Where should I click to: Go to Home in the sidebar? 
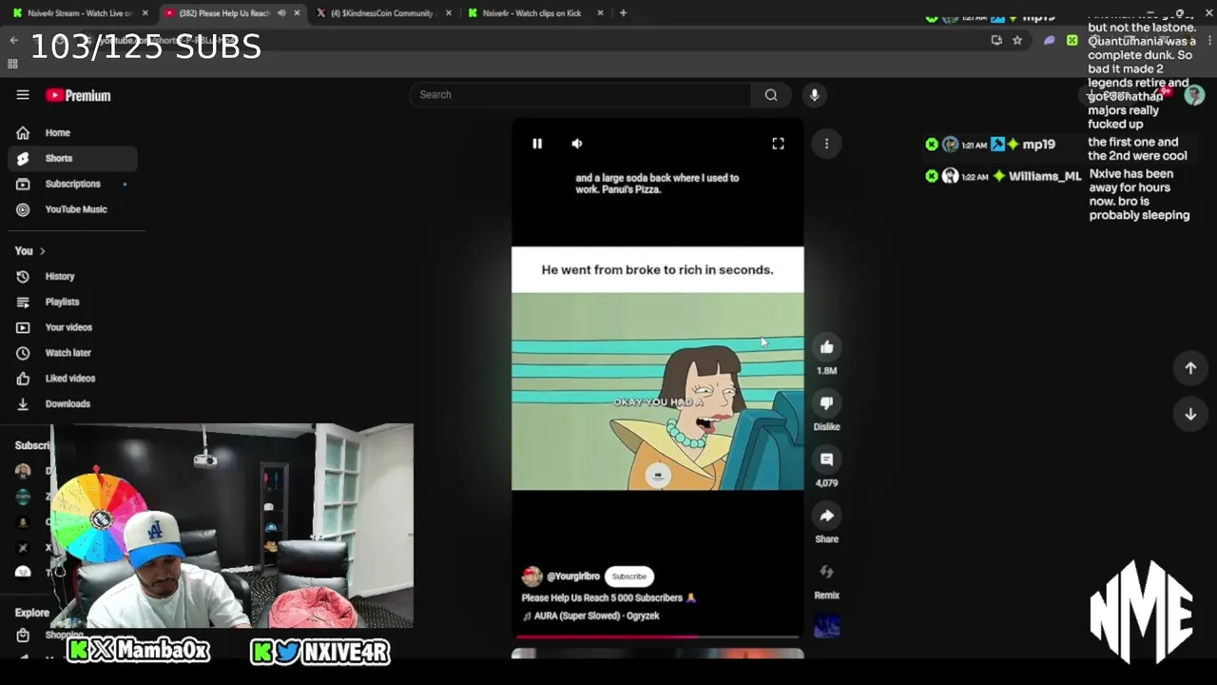(72, 132)
